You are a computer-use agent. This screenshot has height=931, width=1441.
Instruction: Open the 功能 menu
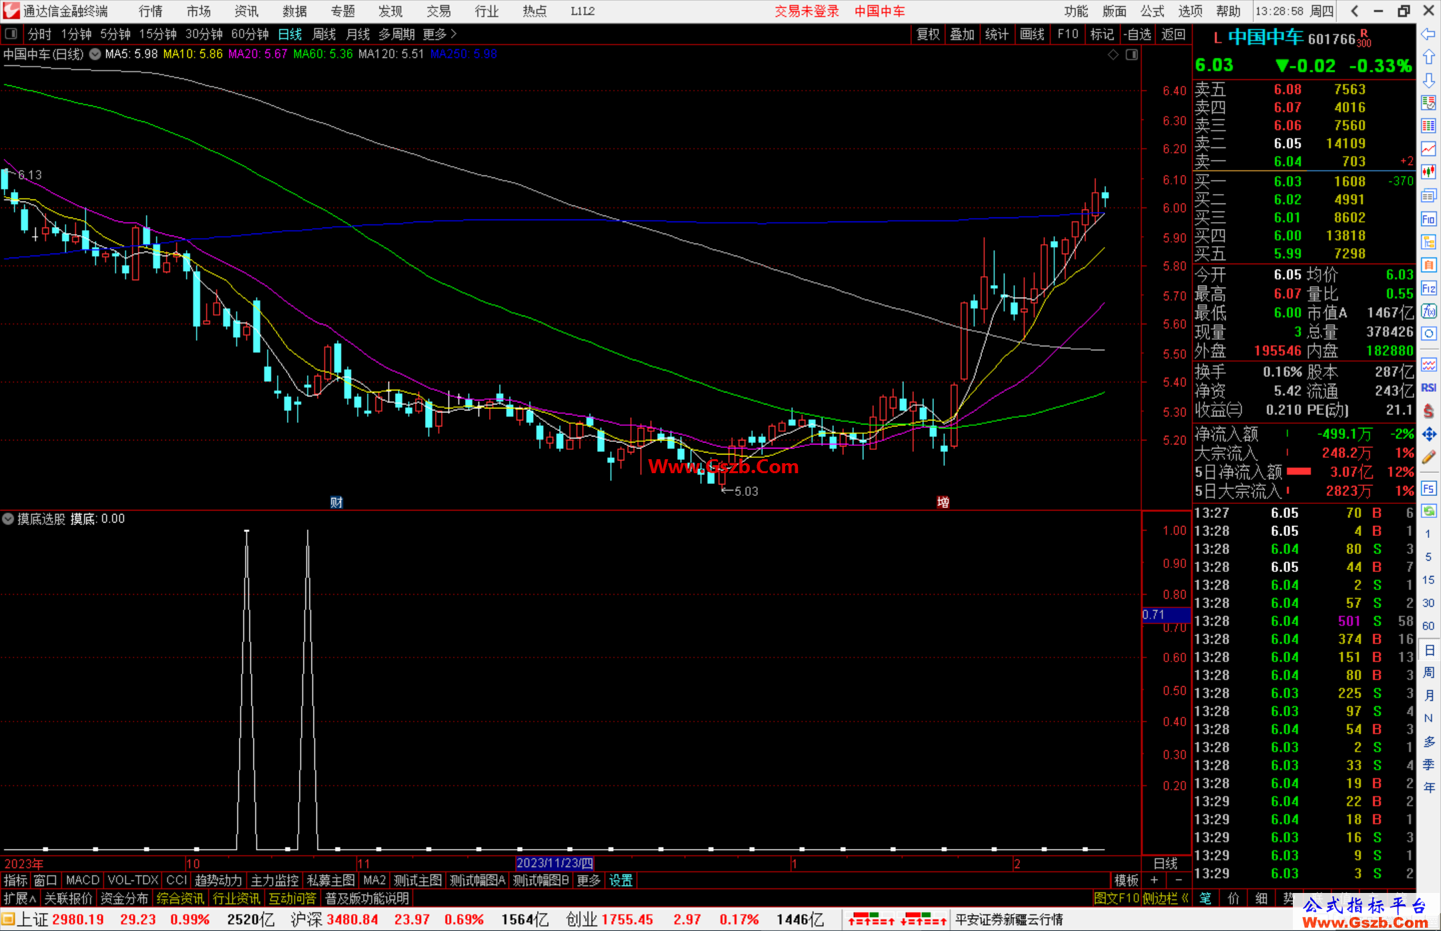[x=1076, y=11]
